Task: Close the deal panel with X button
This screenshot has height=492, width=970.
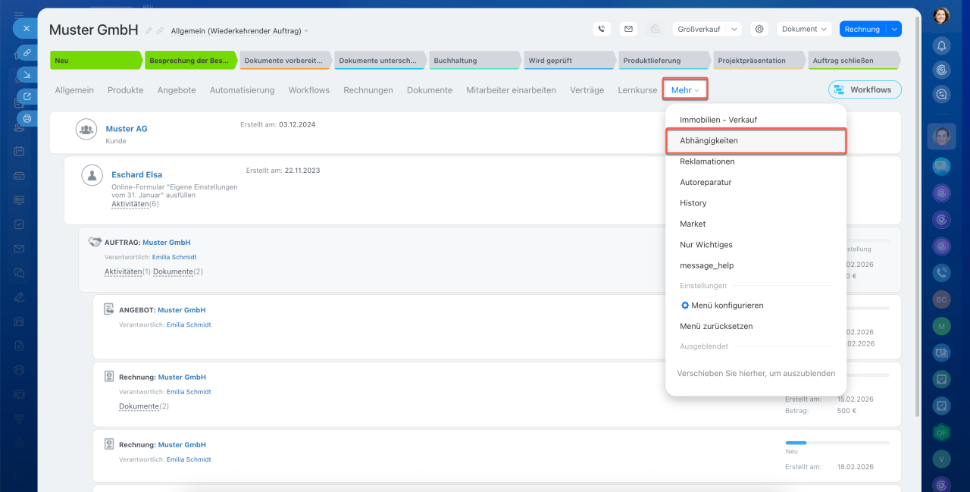Action: 26,28
